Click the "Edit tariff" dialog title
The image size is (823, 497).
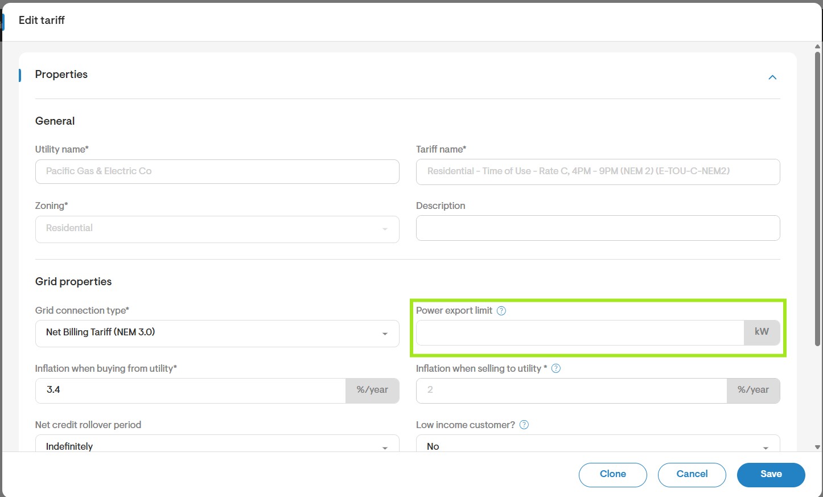pyautogui.click(x=42, y=20)
